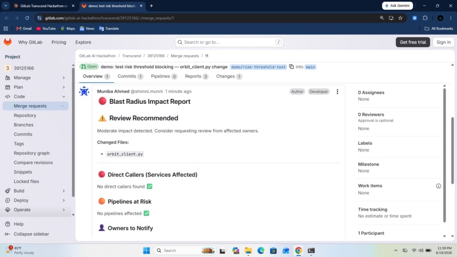Open the main target branch link
457x257 pixels.
click(310, 67)
